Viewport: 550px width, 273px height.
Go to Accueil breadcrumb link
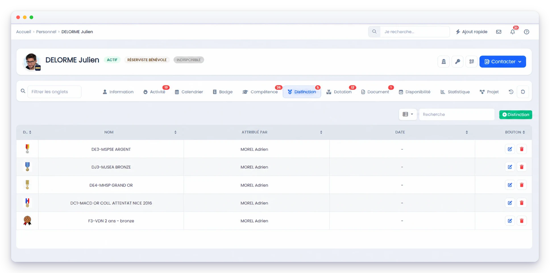coord(24,32)
